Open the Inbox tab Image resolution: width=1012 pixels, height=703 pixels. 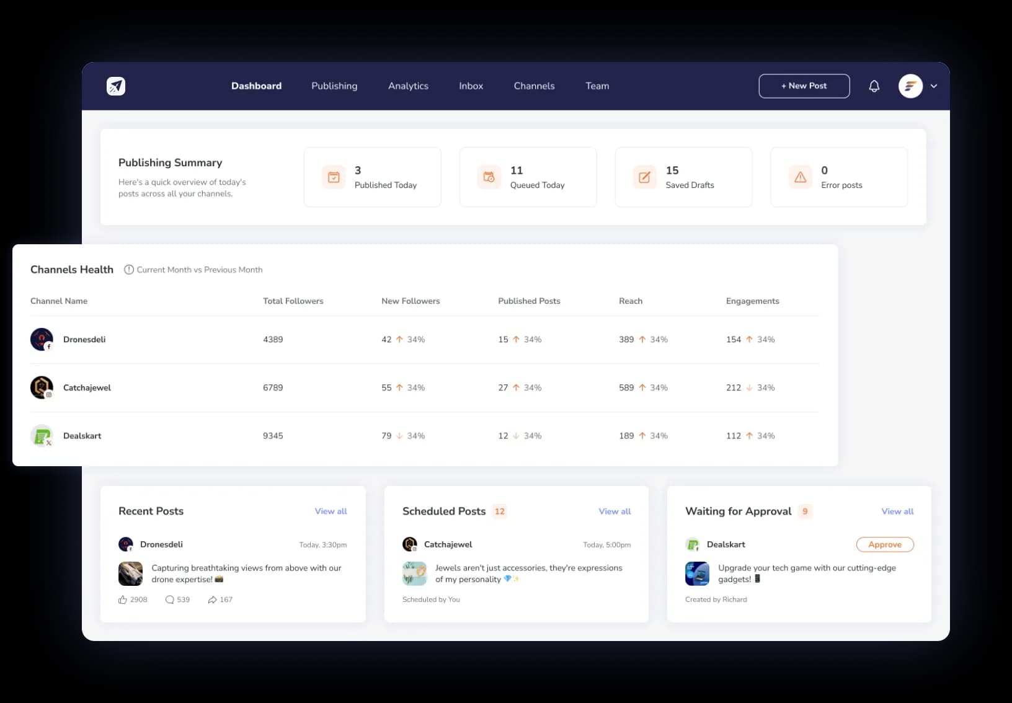[x=471, y=86]
